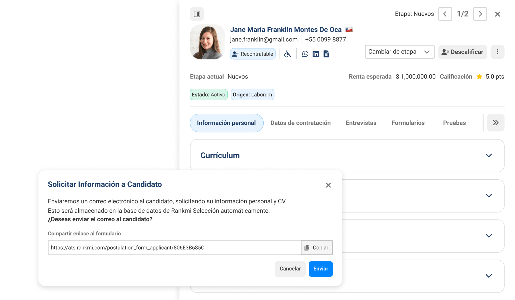Toggle the side panel layout icon
This screenshot has height=300, width=515.
click(x=197, y=14)
